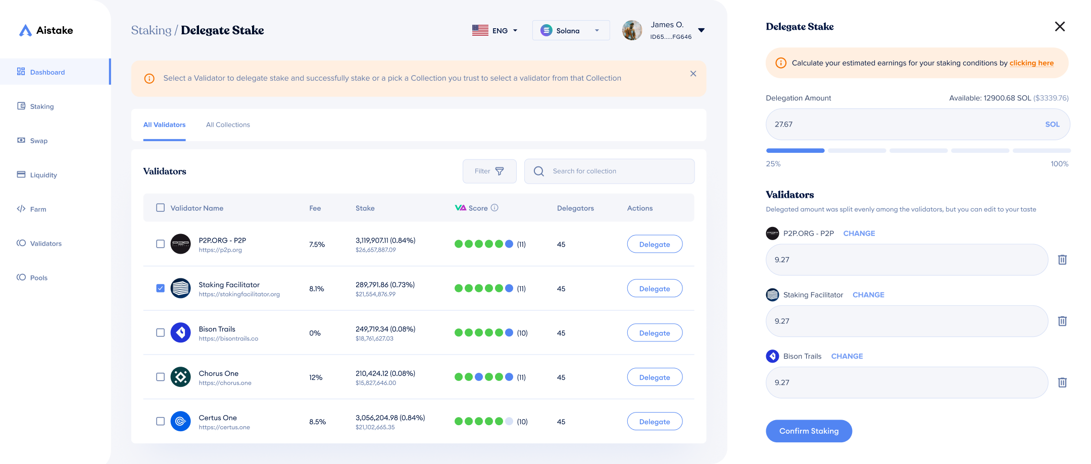This screenshot has height=464, width=1091.
Task: Delegate to Staking Facilitator
Action: click(x=655, y=288)
